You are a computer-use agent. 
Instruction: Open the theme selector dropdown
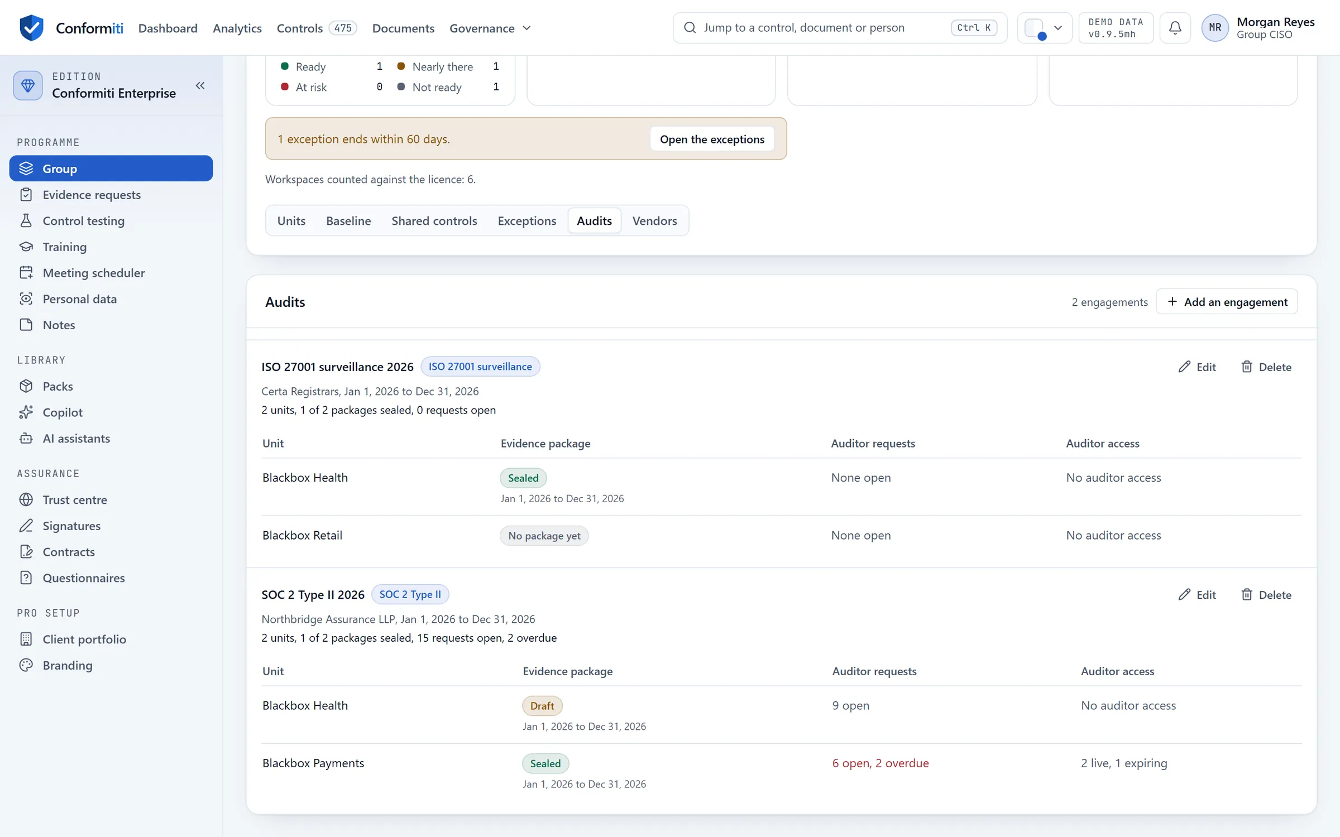coord(1044,27)
